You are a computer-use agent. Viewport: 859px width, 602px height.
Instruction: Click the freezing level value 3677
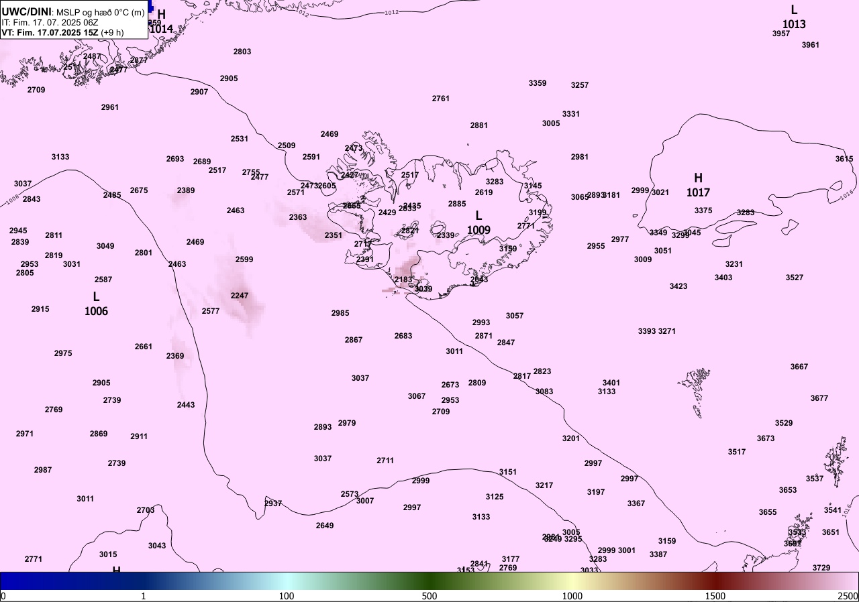click(x=819, y=398)
